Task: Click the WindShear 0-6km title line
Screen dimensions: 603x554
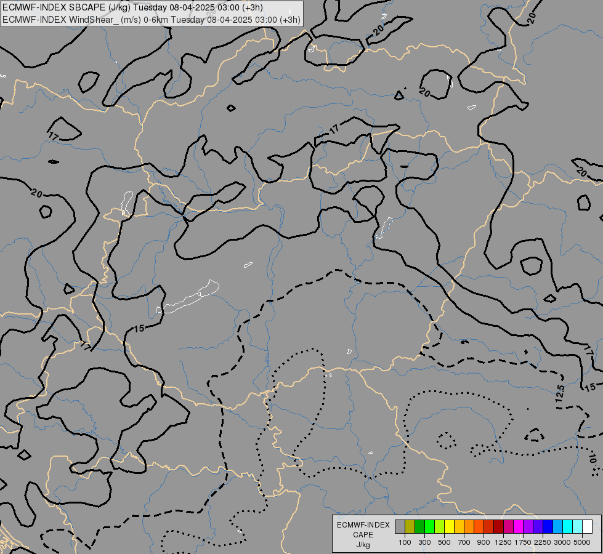Action: 152,20
